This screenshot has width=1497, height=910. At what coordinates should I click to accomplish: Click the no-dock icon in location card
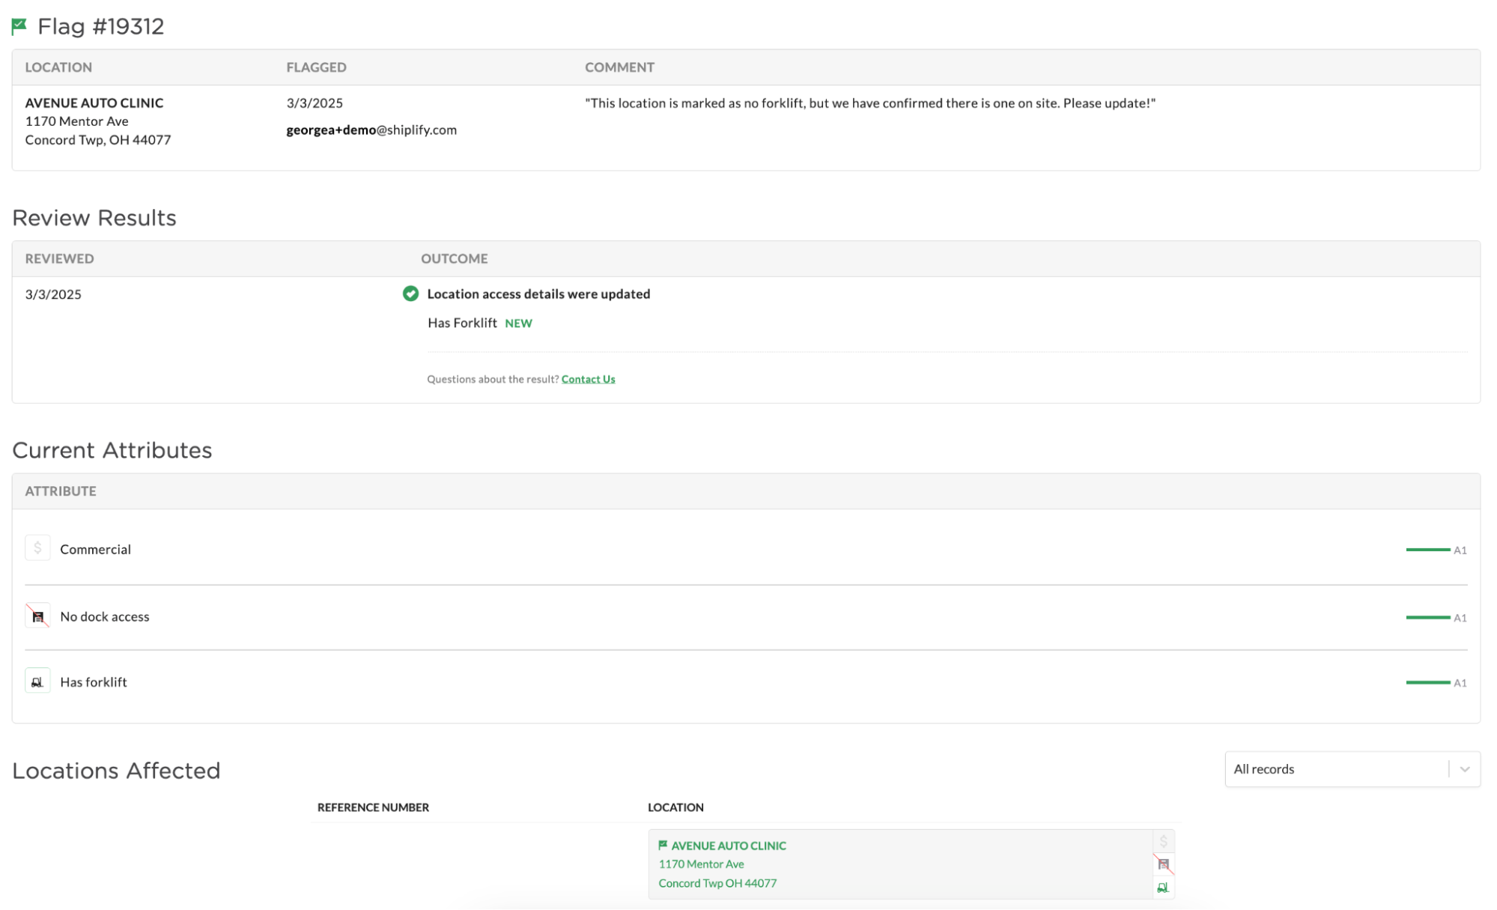point(1163,864)
